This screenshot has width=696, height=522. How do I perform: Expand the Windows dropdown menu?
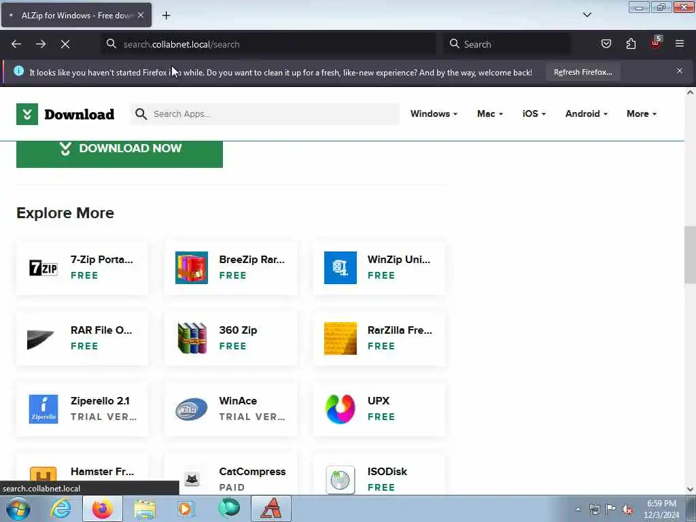click(x=434, y=114)
